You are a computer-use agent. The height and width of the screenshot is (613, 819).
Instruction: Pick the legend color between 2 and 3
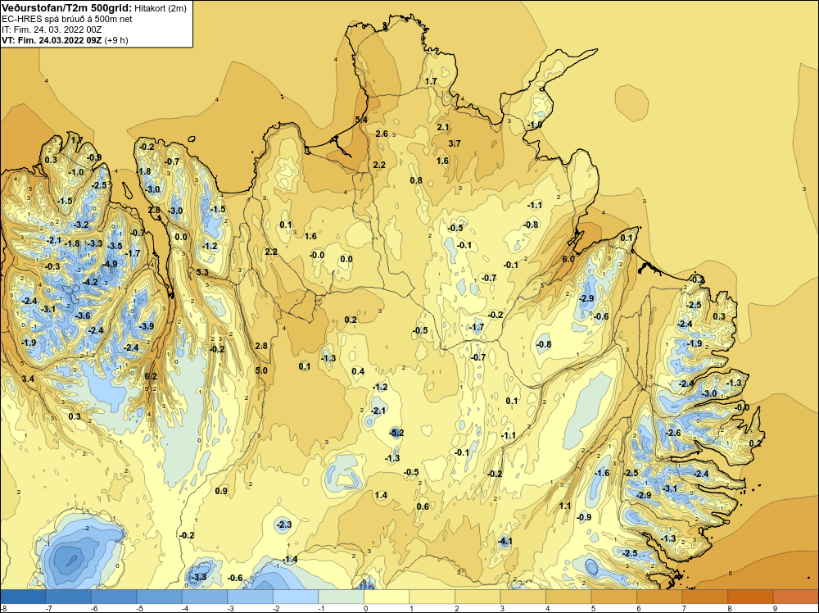pyautogui.click(x=477, y=597)
